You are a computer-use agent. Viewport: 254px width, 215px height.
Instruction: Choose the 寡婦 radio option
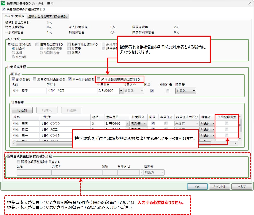pos(13,53)
